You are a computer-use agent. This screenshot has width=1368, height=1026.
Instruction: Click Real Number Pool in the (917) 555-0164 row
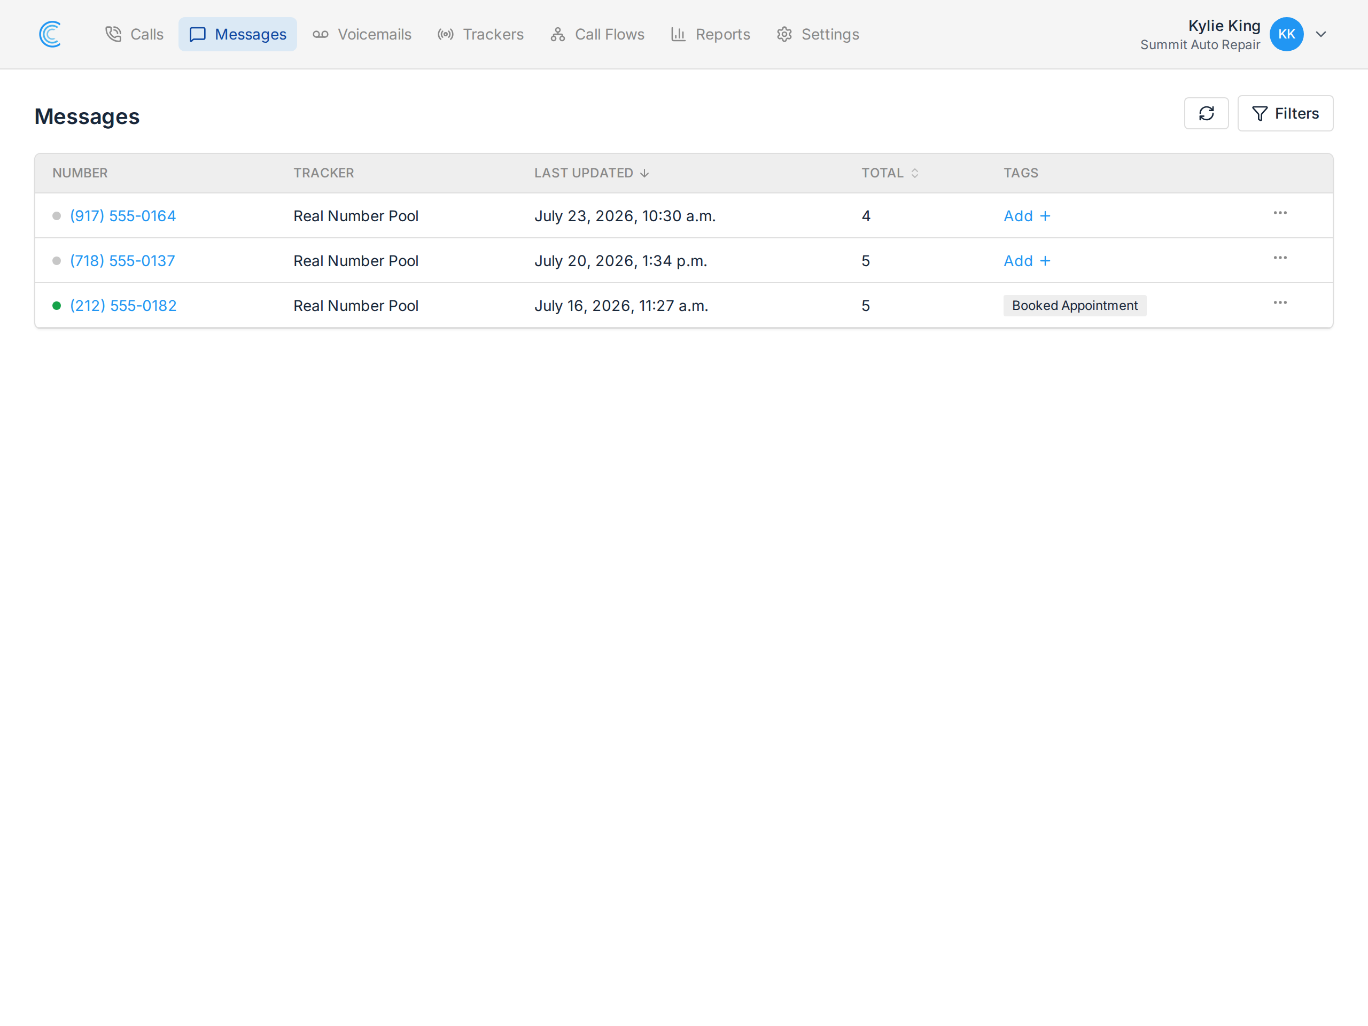coord(355,216)
